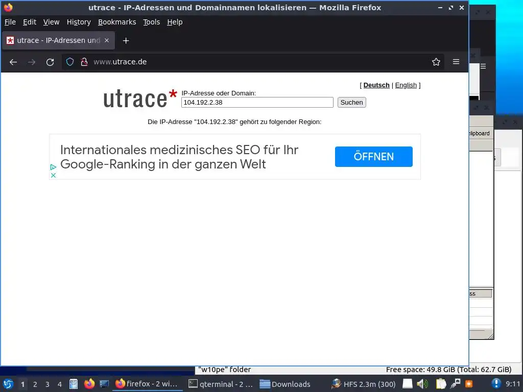
Task: Launch Firefox from the panel quick launch icon
Action: [89, 384]
